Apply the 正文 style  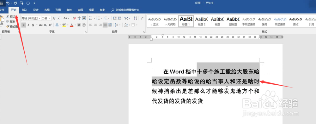[x=155, y=21]
